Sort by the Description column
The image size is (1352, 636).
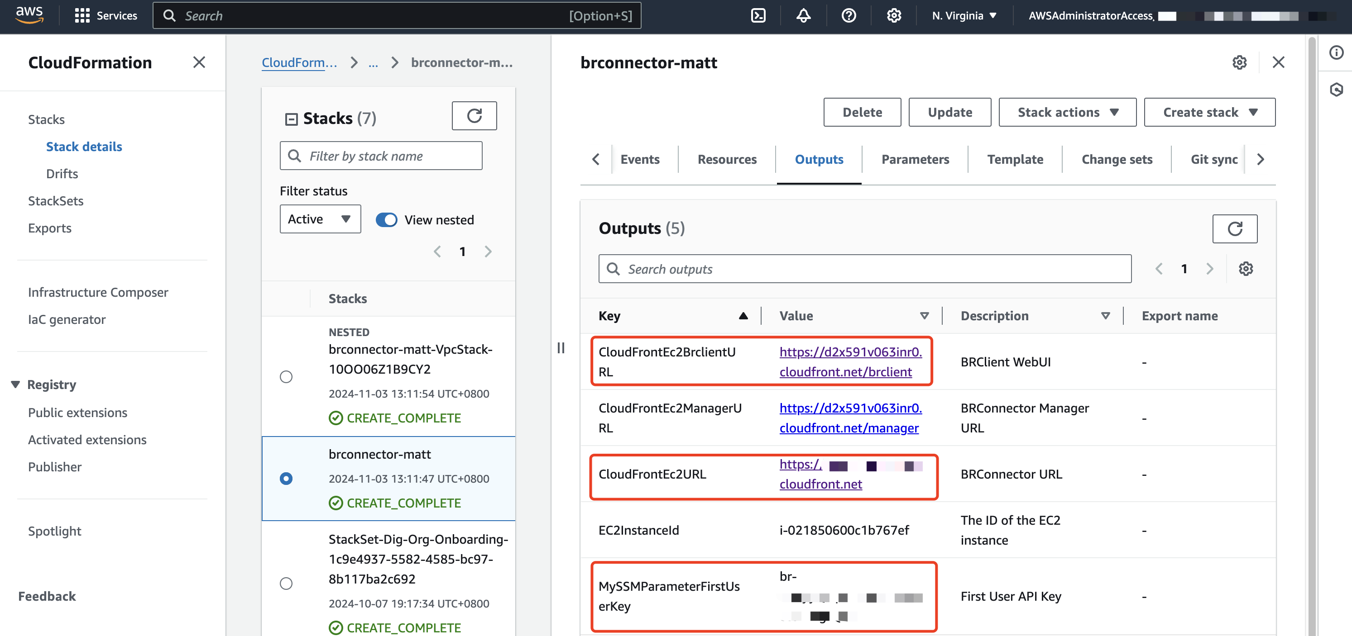click(x=1105, y=316)
